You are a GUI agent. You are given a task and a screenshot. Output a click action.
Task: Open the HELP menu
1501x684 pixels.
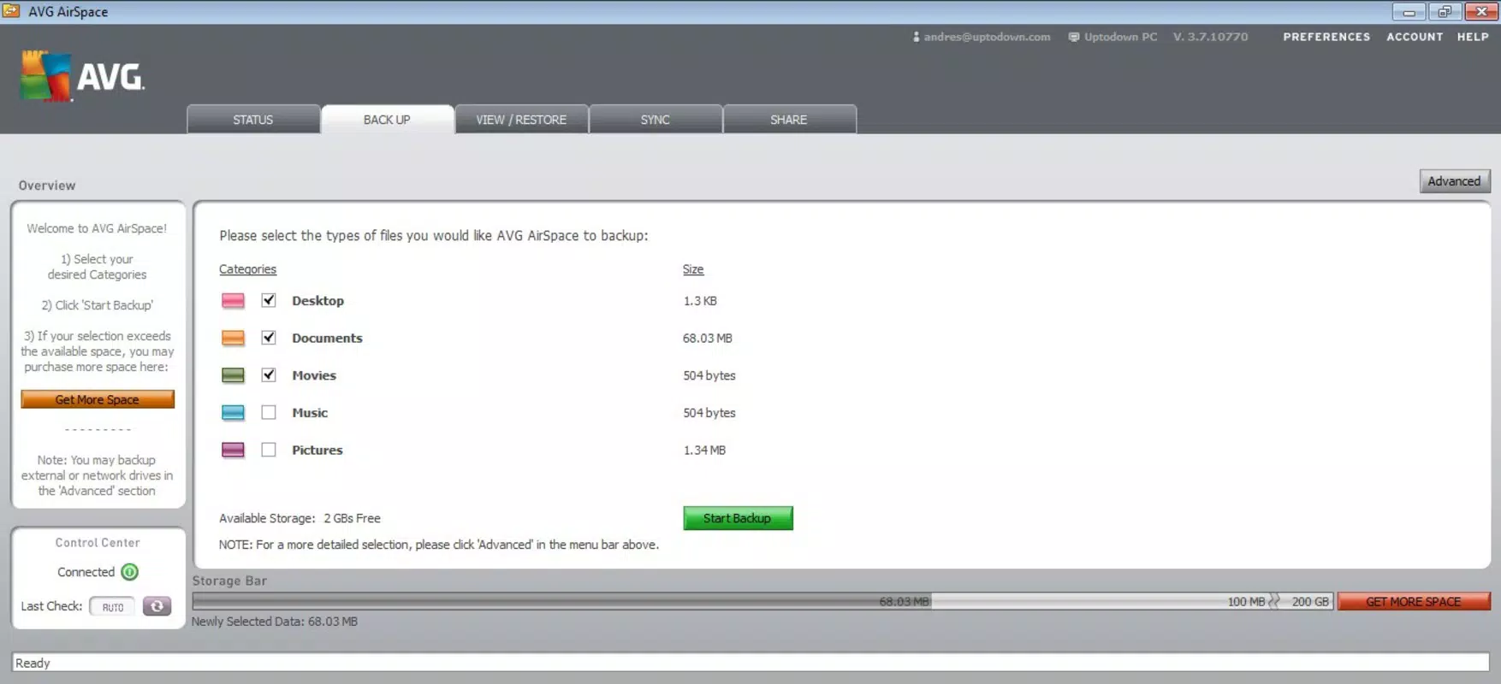pos(1473,37)
